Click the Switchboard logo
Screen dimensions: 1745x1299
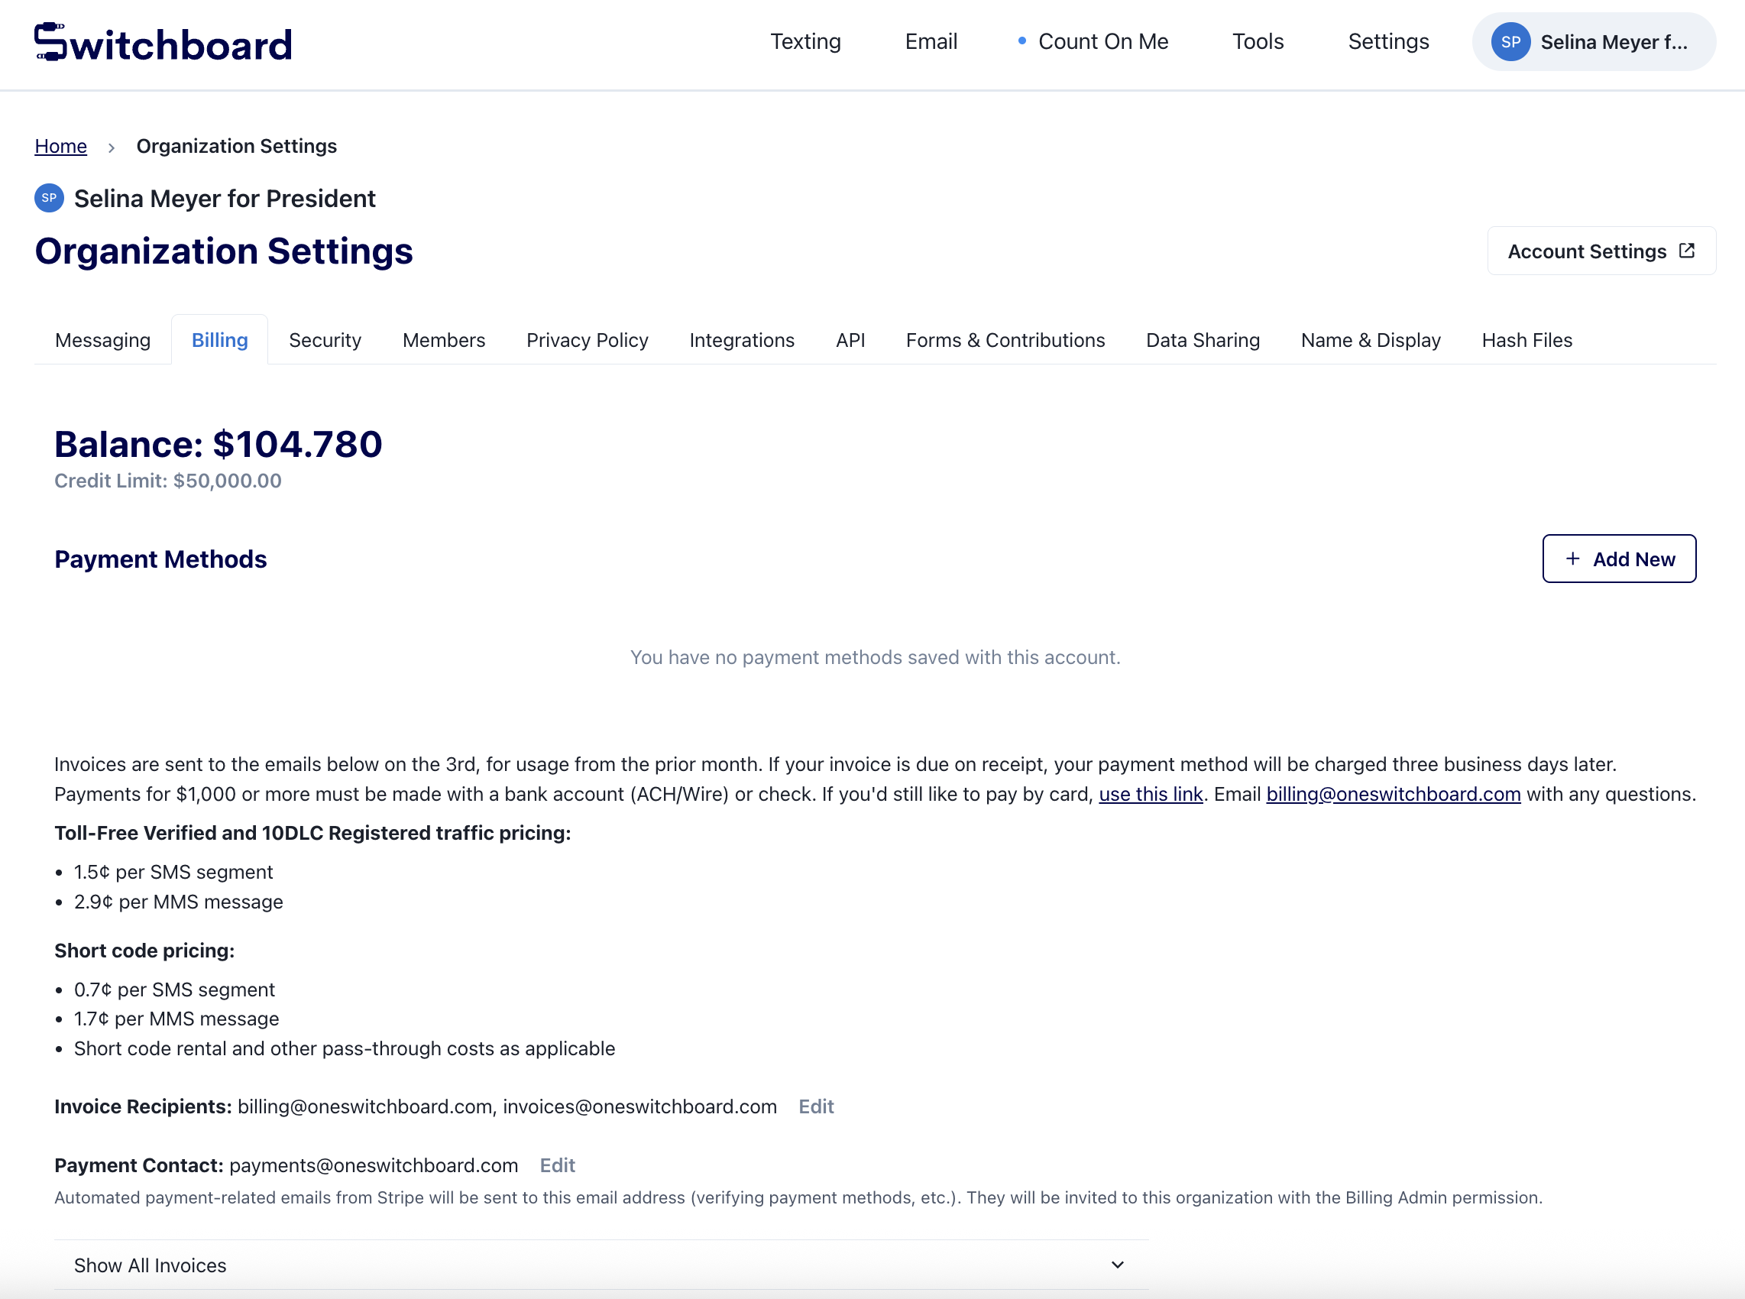pyautogui.click(x=163, y=43)
